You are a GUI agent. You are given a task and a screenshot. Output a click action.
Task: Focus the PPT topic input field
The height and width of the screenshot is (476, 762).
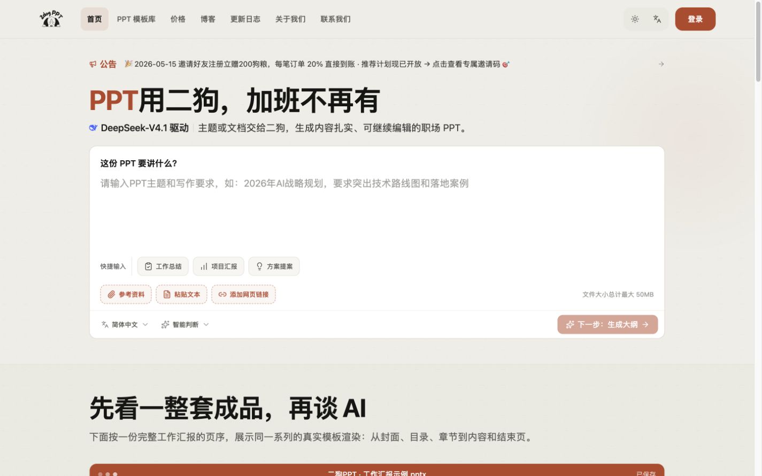(x=377, y=214)
